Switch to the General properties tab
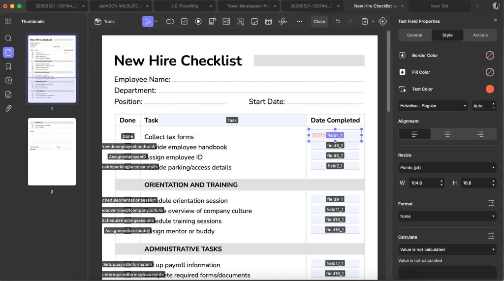Viewport: 504px width, 281px height. (414, 35)
